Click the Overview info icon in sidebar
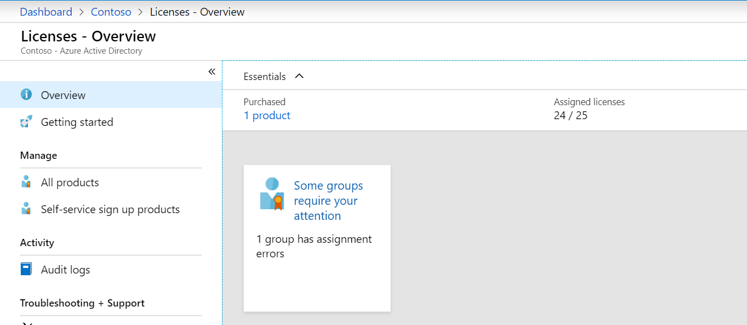Screen dimensions: 747x325 [26, 95]
